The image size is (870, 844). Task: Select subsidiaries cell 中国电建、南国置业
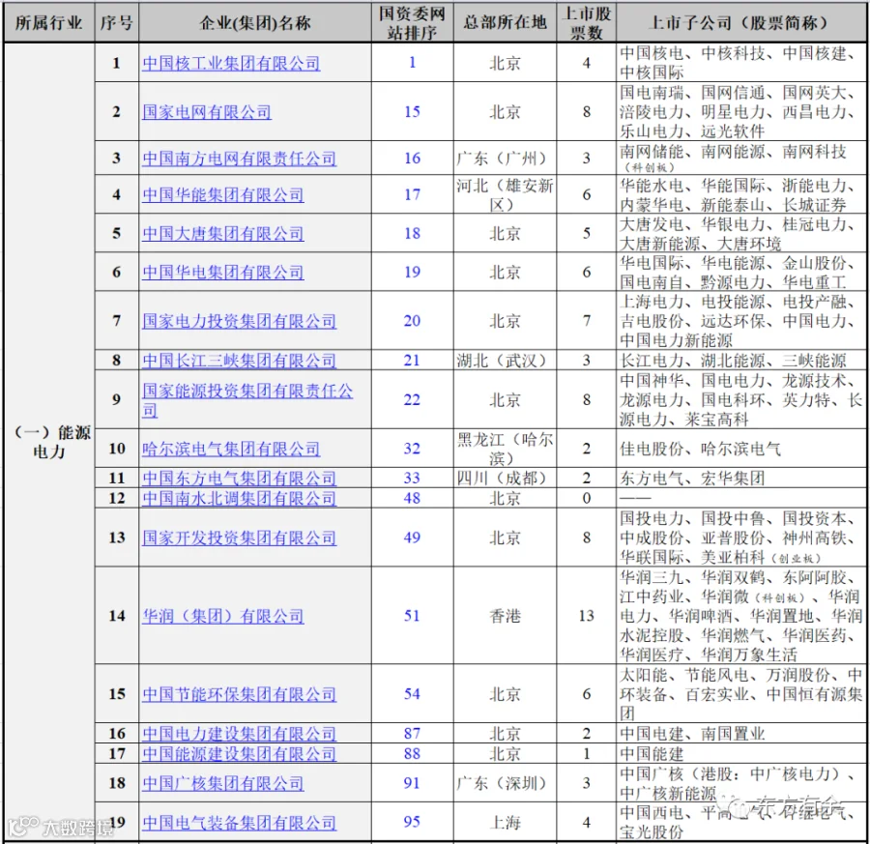pos(741,734)
